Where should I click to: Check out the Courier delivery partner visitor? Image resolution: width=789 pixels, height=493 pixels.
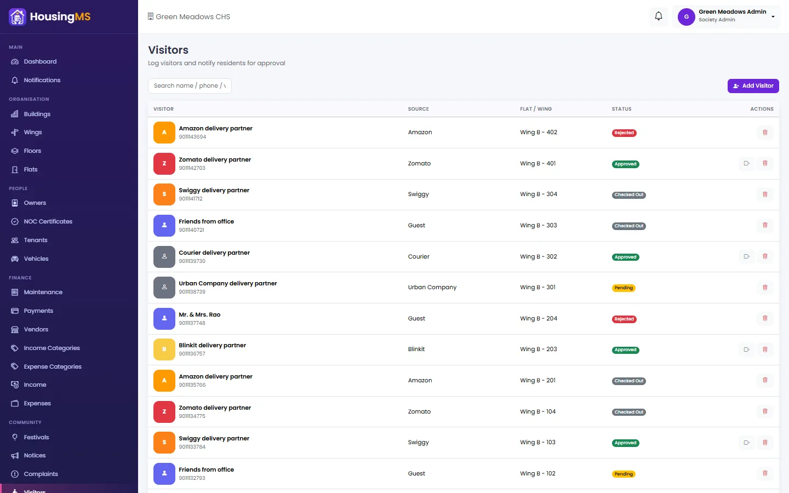coord(746,256)
